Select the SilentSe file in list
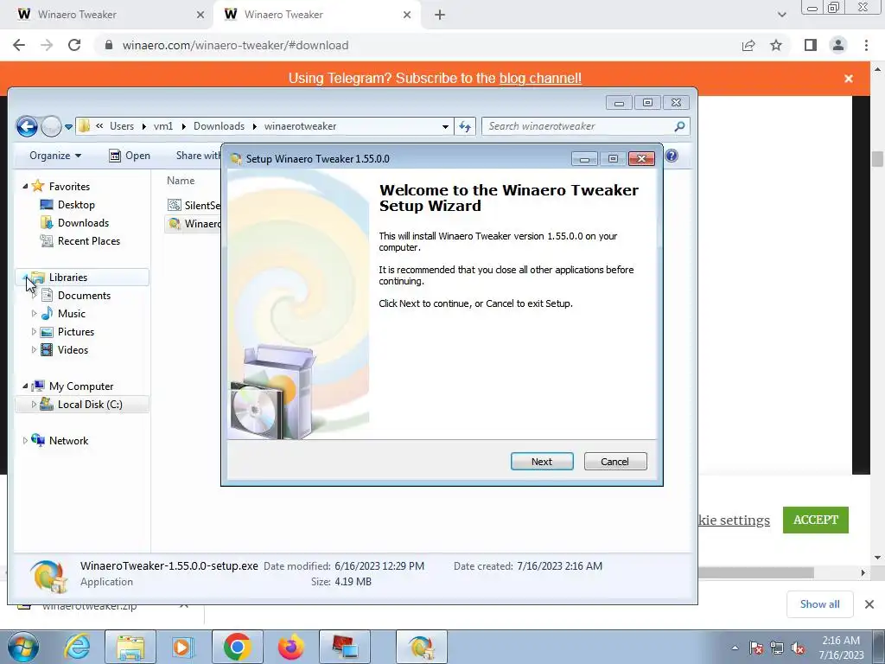The image size is (885, 664). [x=194, y=205]
